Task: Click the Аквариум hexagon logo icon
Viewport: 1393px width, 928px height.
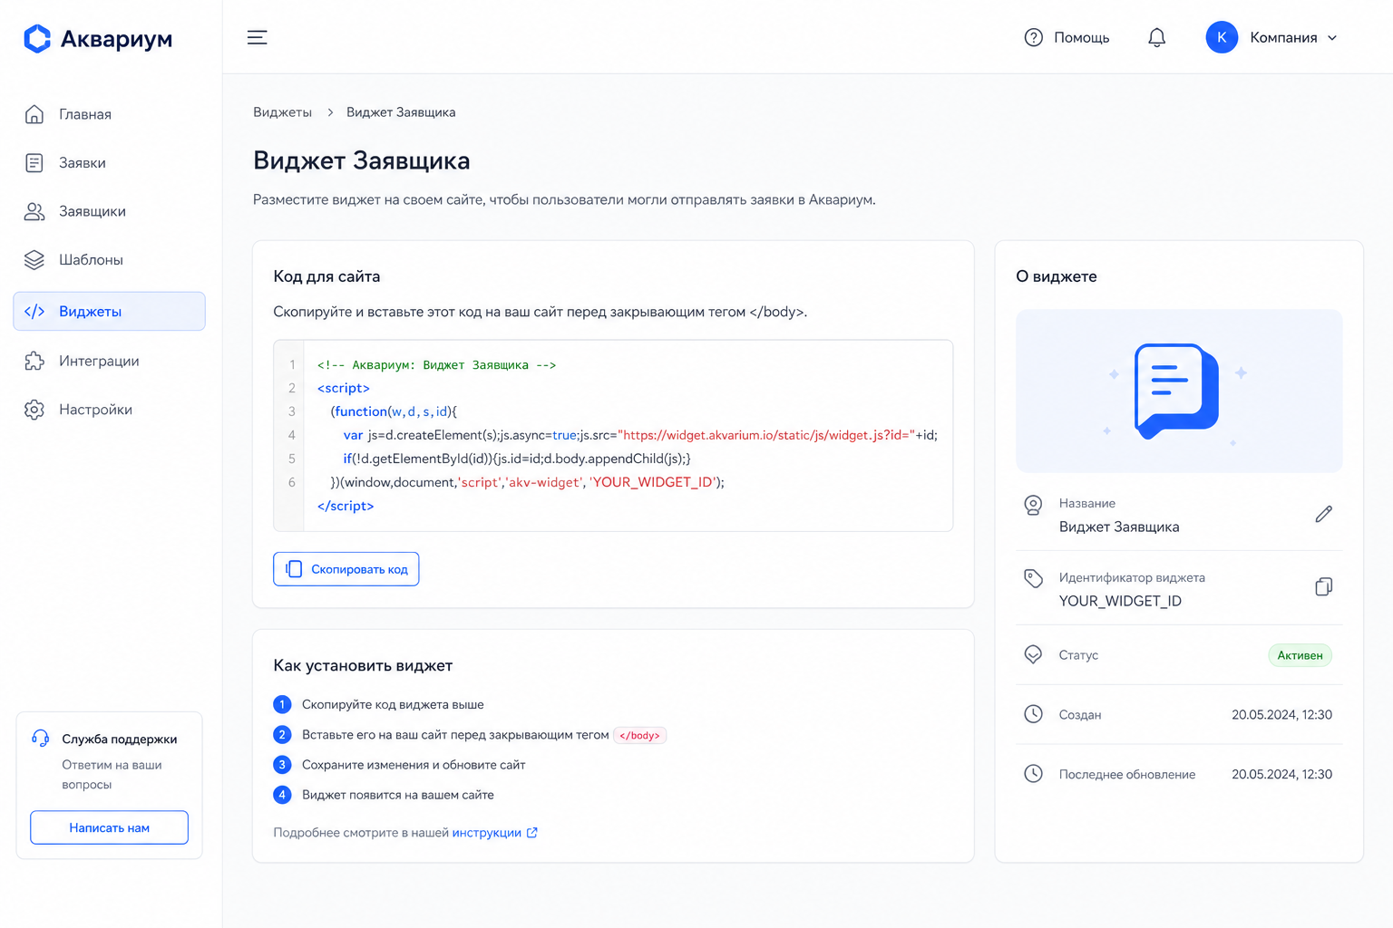Action: pyautogui.click(x=37, y=38)
